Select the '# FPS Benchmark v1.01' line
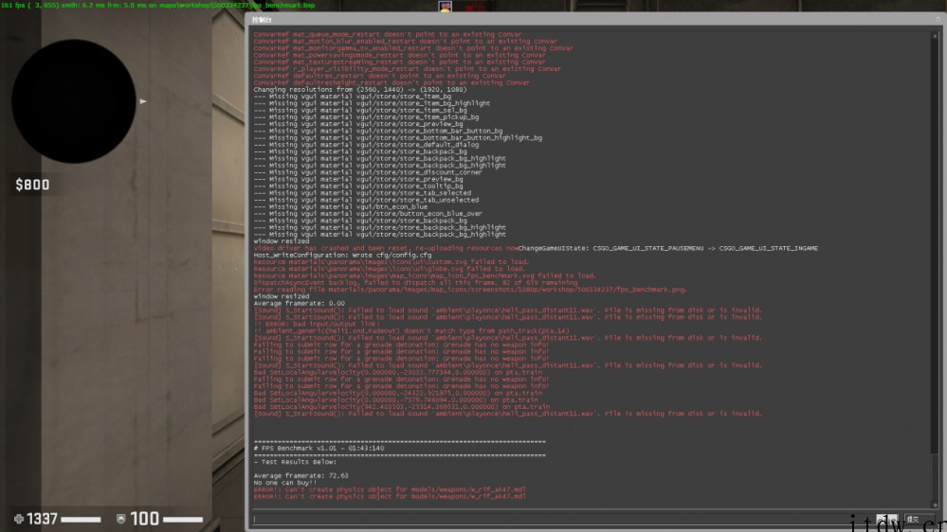The image size is (947, 532). 319,448
